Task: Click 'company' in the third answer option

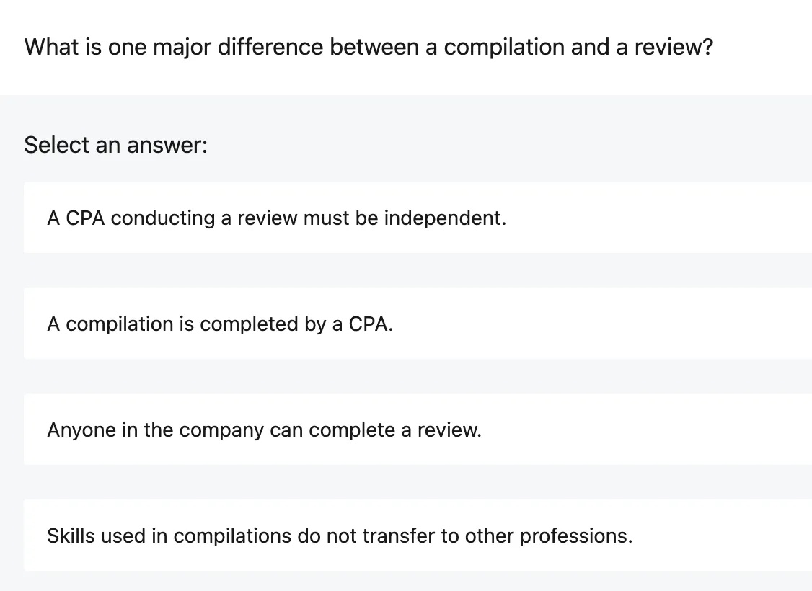Action: (221, 430)
